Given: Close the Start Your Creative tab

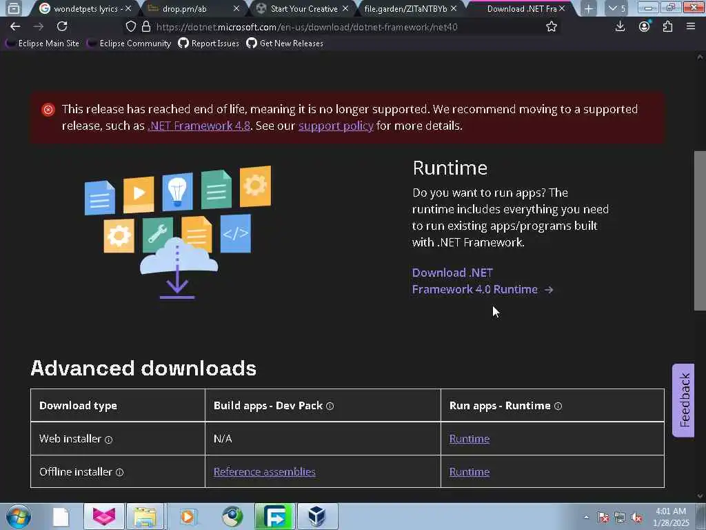Looking at the screenshot, I should coord(345,8).
